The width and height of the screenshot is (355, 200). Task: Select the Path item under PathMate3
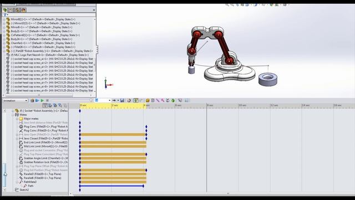pos(31,186)
